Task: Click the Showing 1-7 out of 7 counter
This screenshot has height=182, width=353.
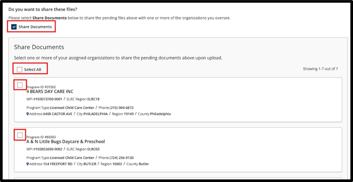Action: (320, 69)
